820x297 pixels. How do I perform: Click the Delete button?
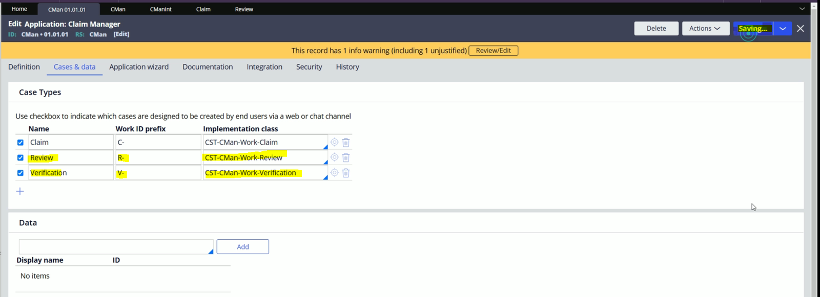tap(657, 29)
